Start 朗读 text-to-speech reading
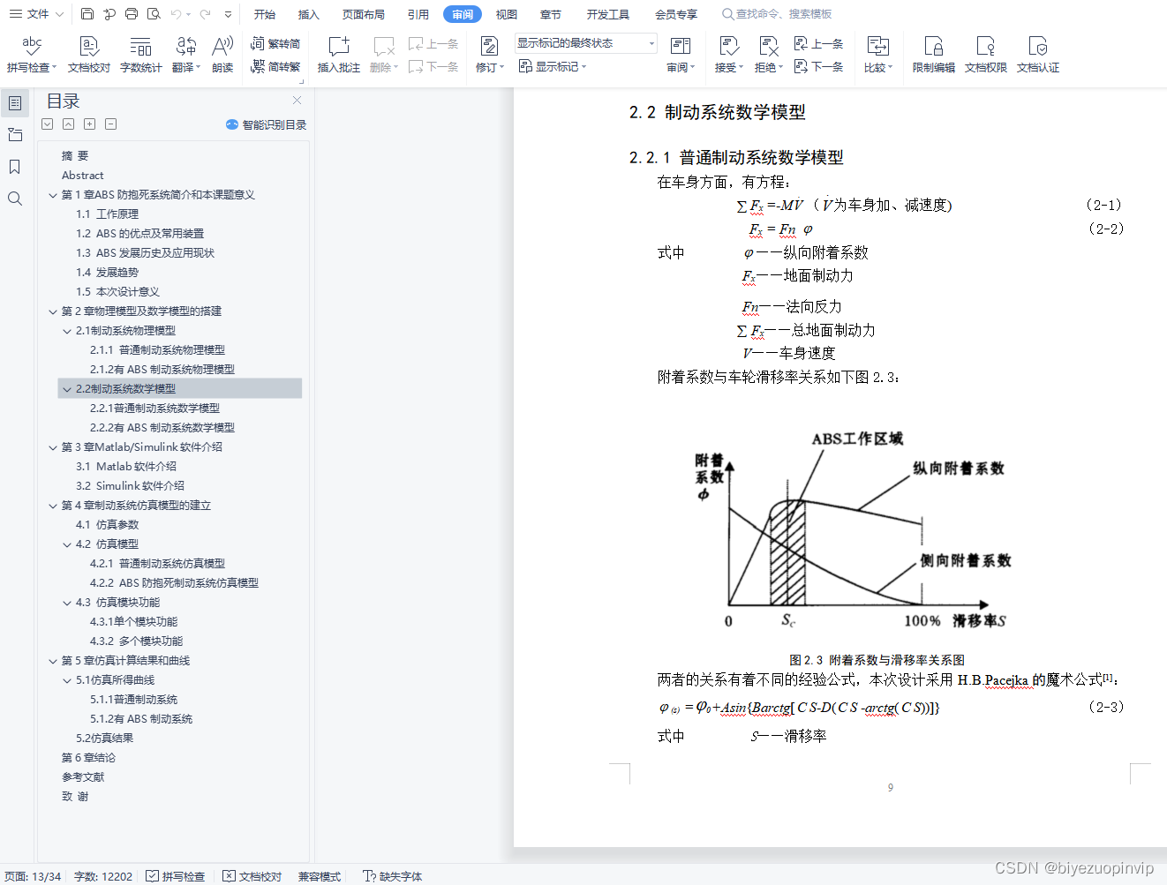The image size is (1167, 885). click(x=222, y=53)
